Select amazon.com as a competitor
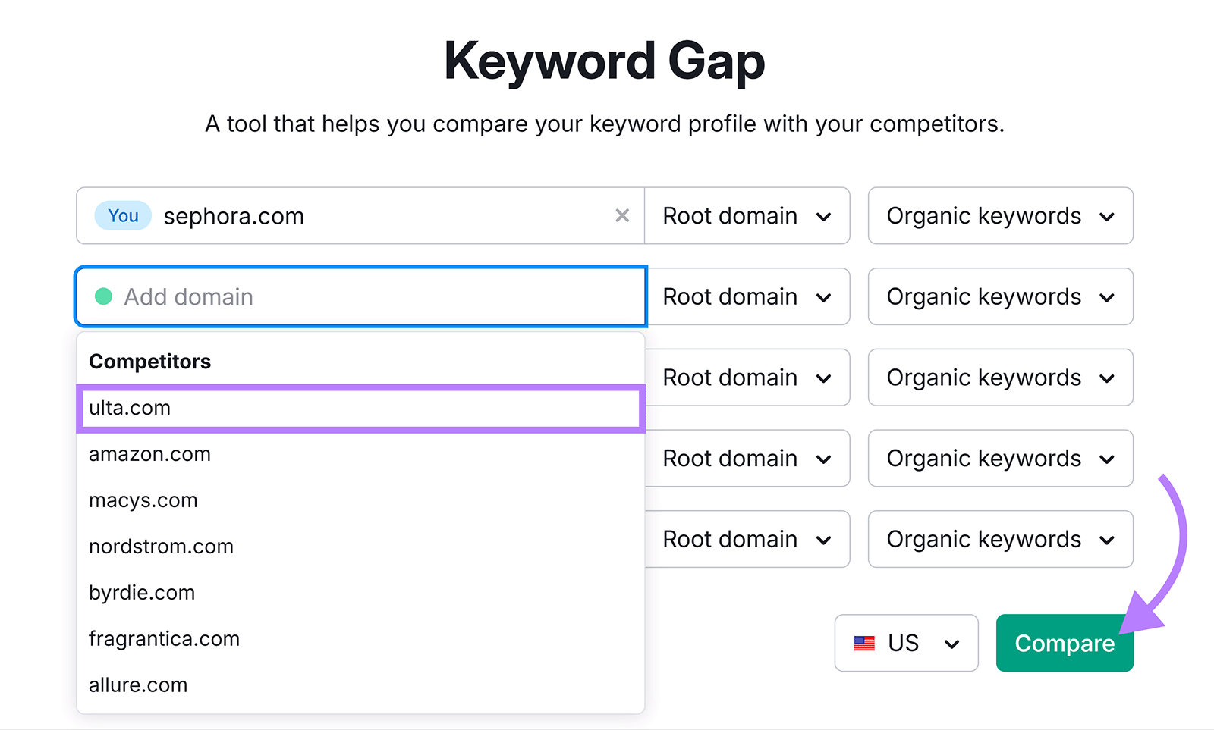The height and width of the screenshot is (730, 1214). click(149, 454)
